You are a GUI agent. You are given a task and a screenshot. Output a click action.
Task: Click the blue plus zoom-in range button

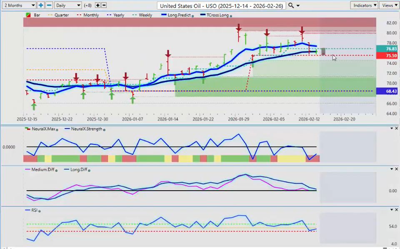click(41, 5)
